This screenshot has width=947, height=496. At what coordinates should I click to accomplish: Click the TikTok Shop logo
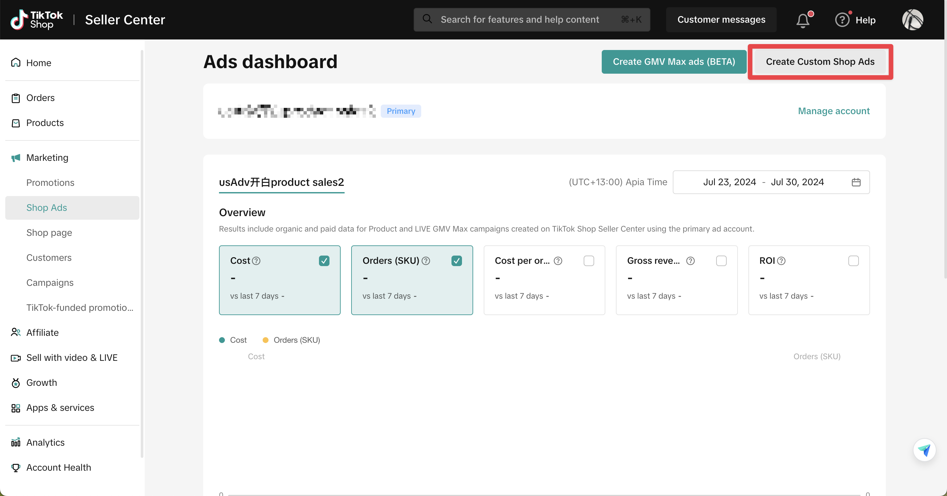pos(37,20)
